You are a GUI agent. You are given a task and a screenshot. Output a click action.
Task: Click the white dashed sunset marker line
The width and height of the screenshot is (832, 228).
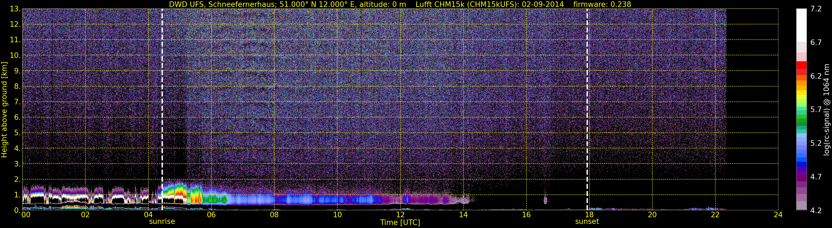pos(587,110)
